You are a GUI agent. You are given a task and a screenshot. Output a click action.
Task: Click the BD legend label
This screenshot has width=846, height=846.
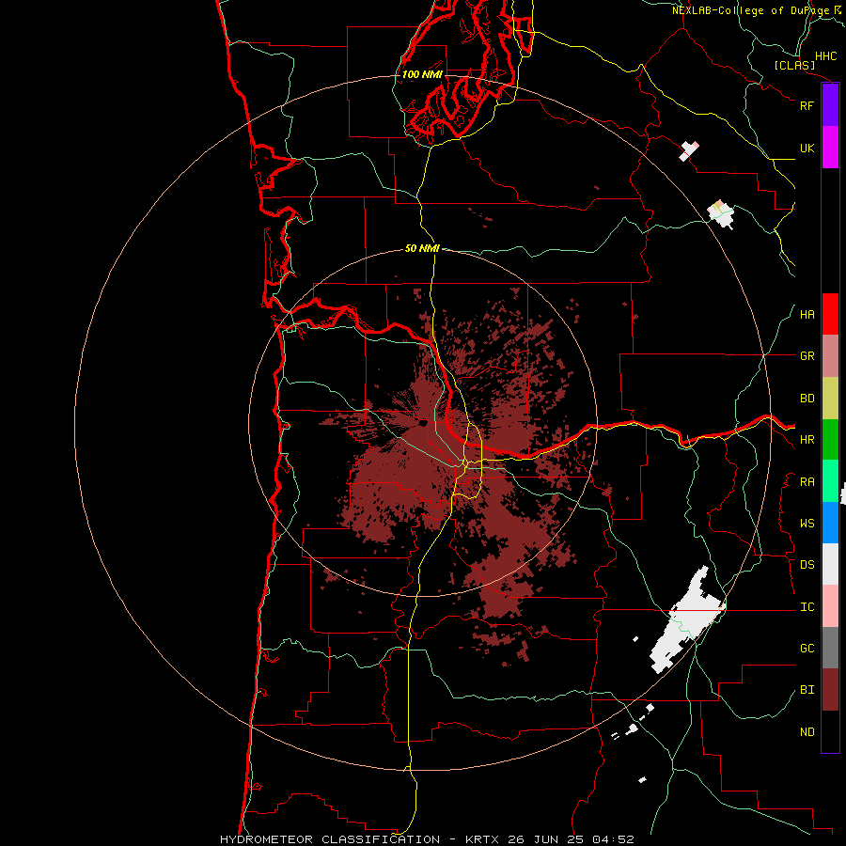[x=807, y=399]
